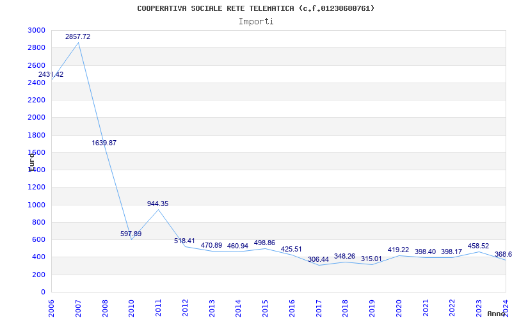Select the 425.51 value label
Image resolution: width=512 pixels, height=320 pixels.
point(291,249)
